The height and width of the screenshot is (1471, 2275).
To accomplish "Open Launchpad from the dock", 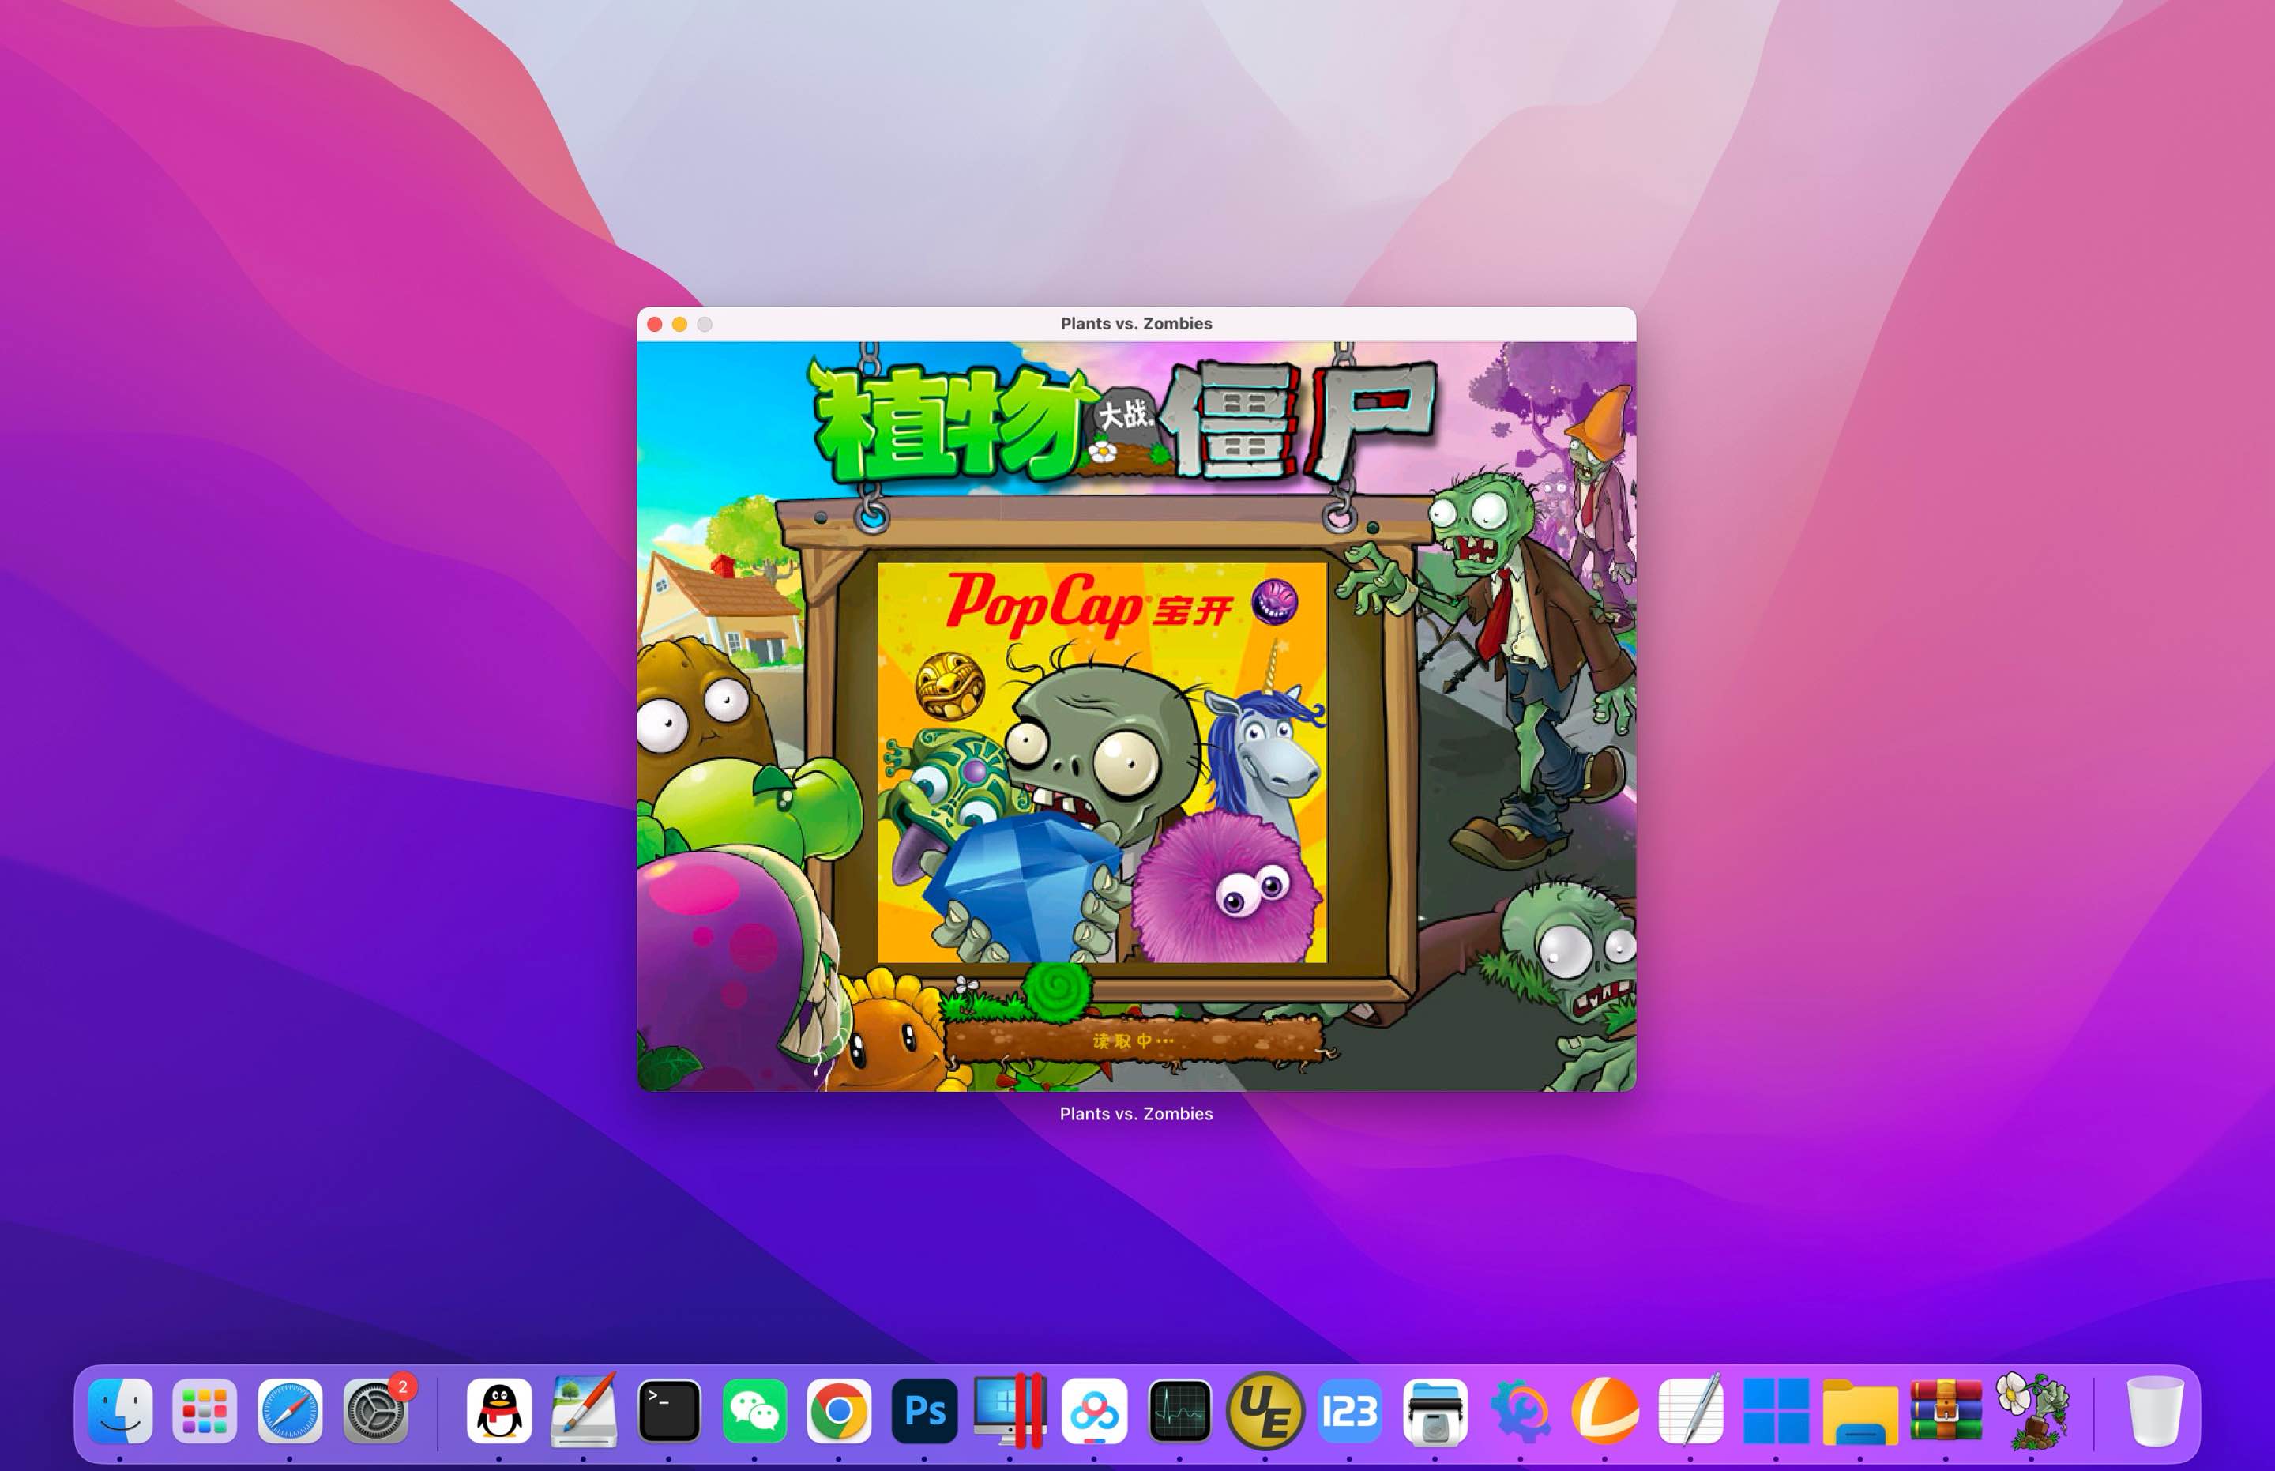I will (x=205, y=1411).
